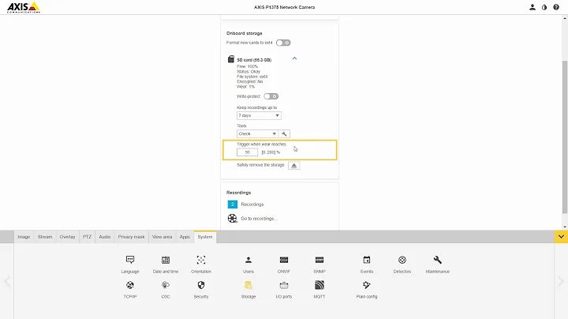Open the Maintenance wrench icon
Viewport: 568px width, 319px height.
[x=438, y=260]
